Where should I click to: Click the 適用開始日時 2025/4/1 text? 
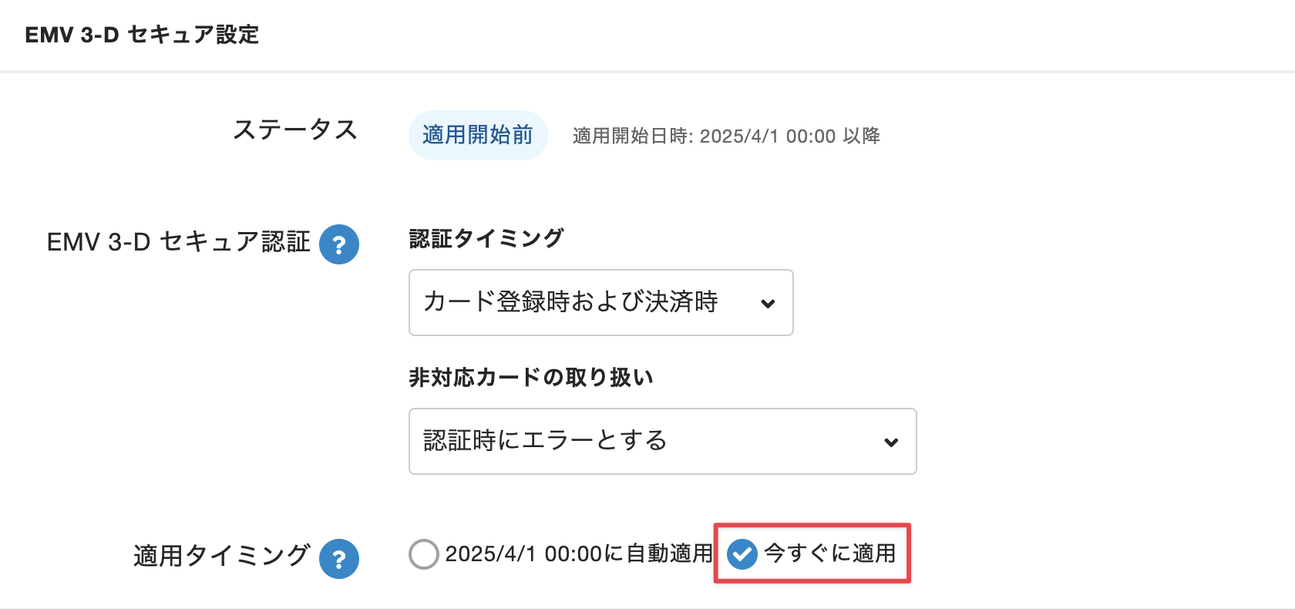(726, 136)
